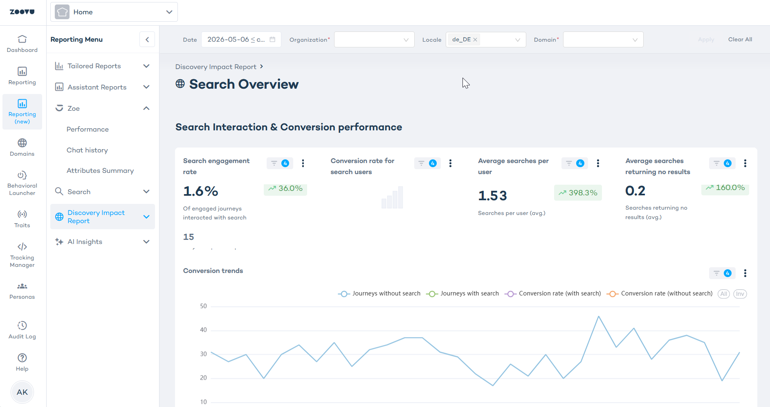Open more options for searches returning no results
Viewport: 770px width, 407px height.
pyautogui.click(x=745, y=163)
